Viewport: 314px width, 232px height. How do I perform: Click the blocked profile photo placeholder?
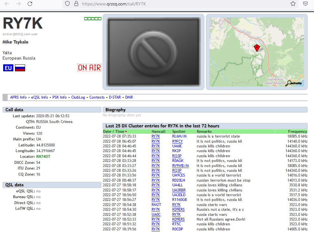tap(153, 52)
